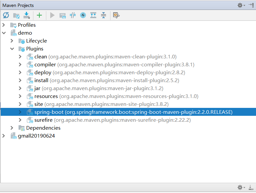Screen dimensions: 256x193
Task: Expand the deploy plugin goals
Action: click(x=20, y=73)
